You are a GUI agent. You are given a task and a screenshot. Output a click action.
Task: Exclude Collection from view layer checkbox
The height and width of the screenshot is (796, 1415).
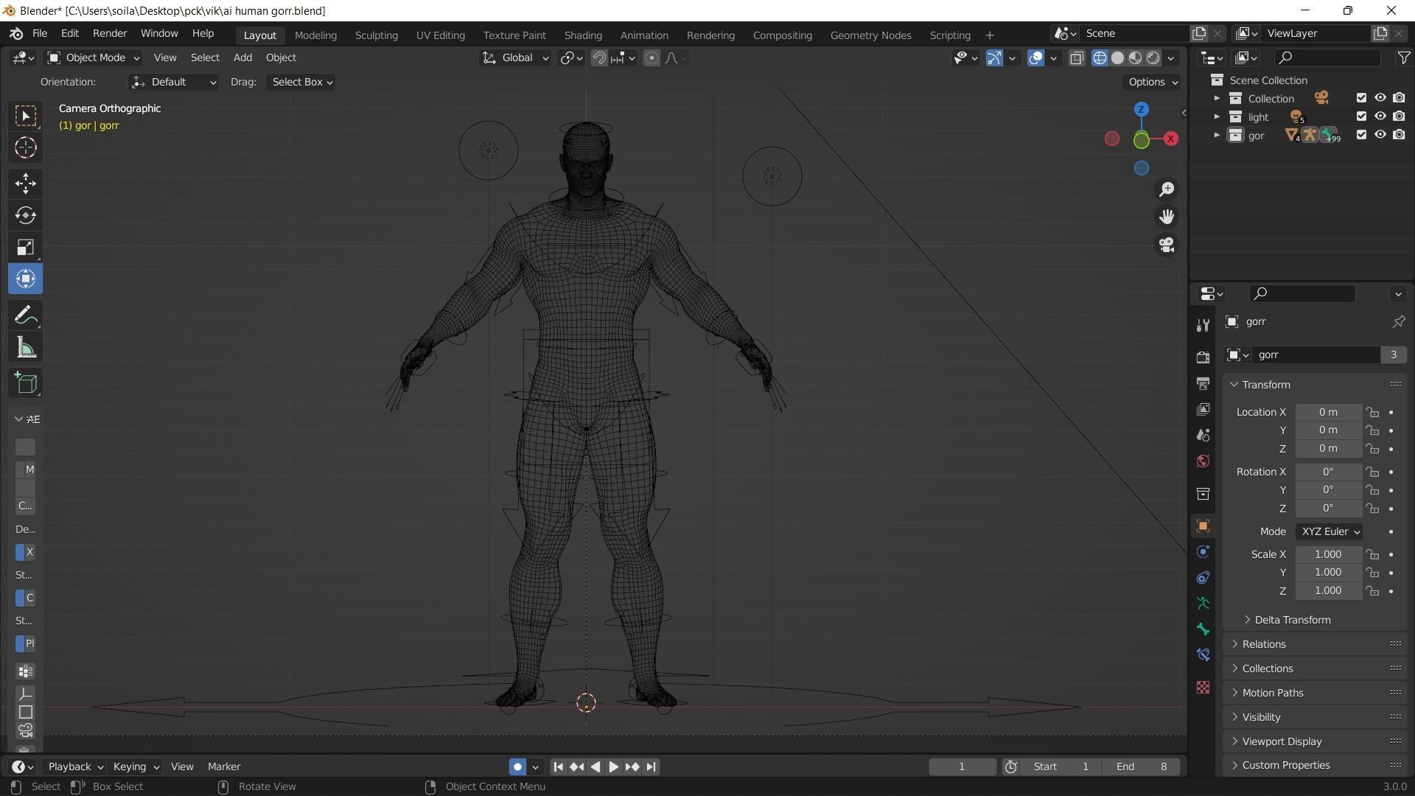[1361, 98]
